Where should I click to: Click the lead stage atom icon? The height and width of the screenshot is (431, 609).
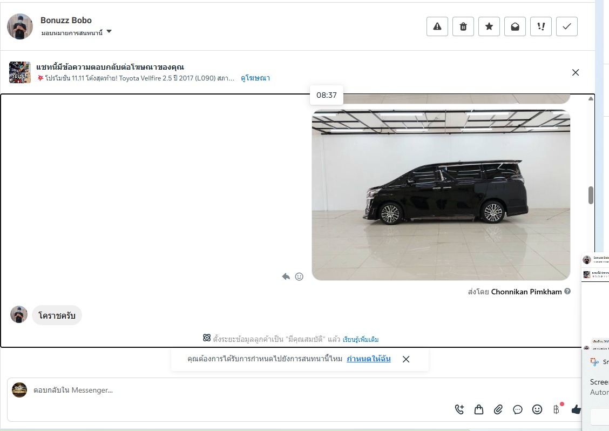pyautogui.click(x=207, y=338)
